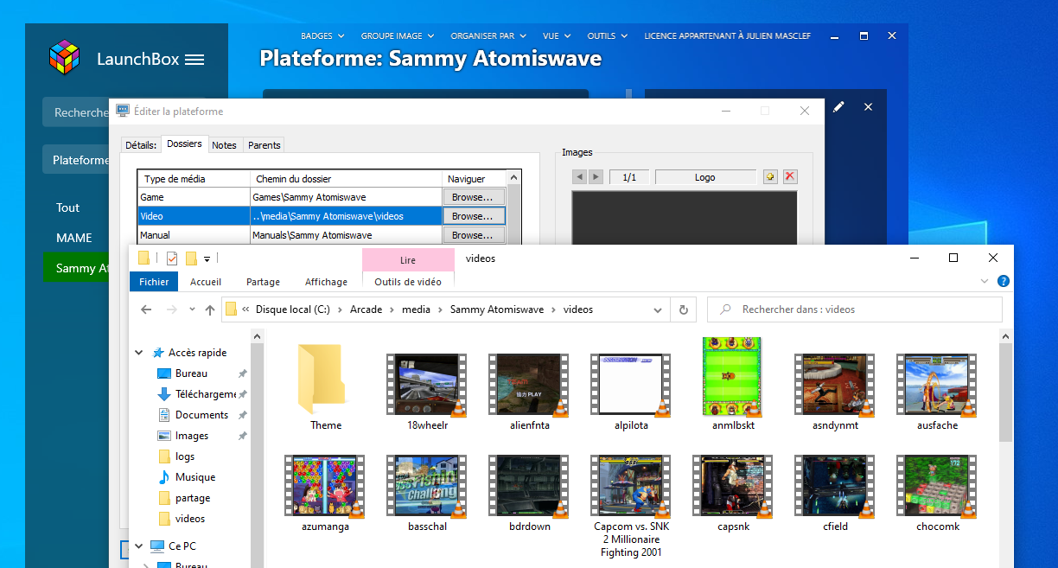Open the address bar history dropdown
The width and height of the screenshot is (1058, 568).
(x=659, y=310)
